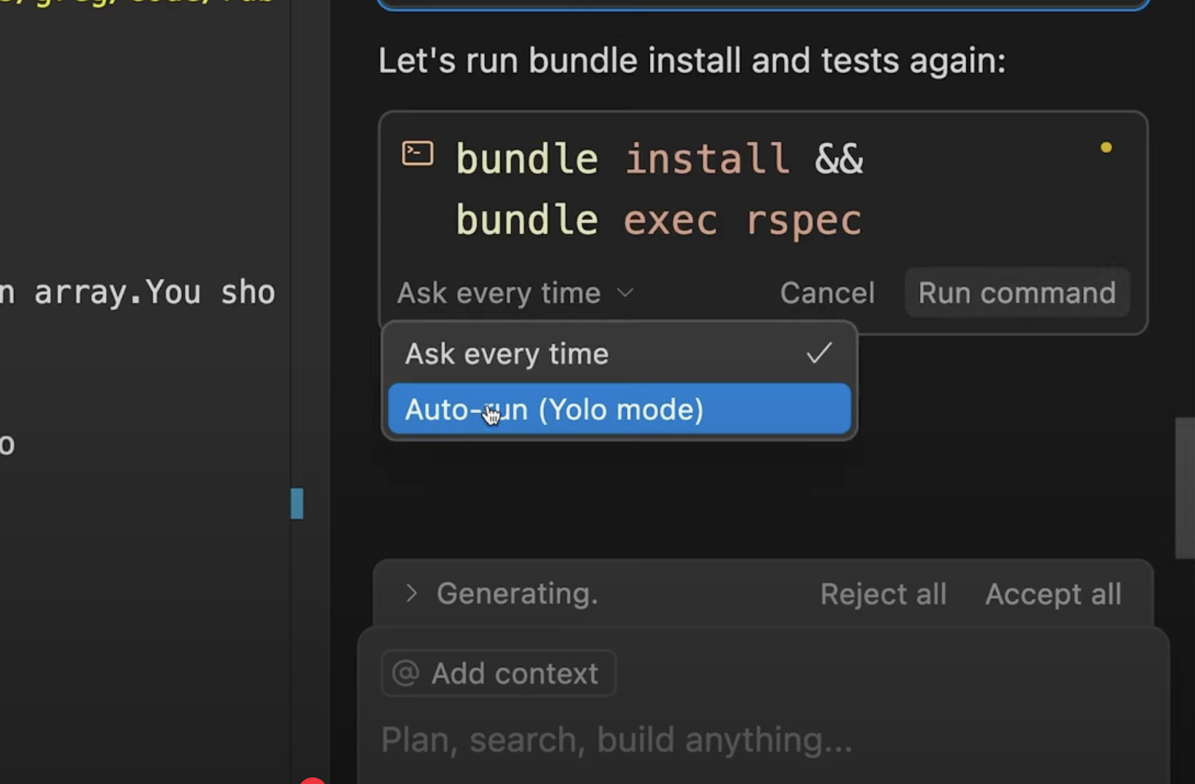Click the red circle at the bottom edge

[313, 780]
